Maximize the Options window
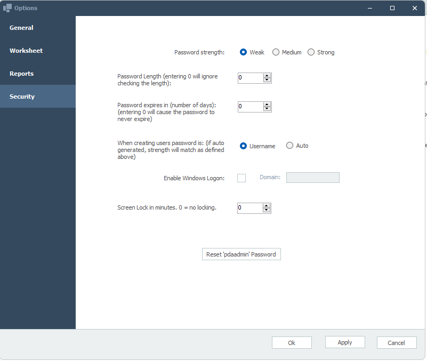Image resolution: width=427 pixels, height=361 pixels. pyautogui.click(x=392, y=8)
